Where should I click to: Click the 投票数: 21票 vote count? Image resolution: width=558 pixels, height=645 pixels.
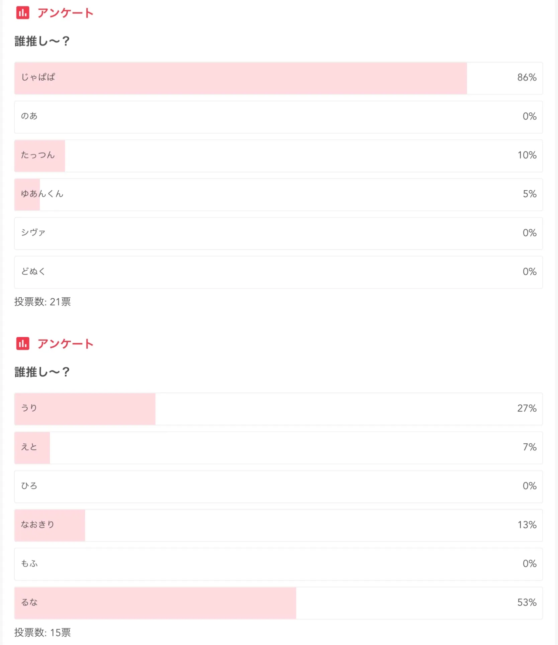[x=42, y=302]
